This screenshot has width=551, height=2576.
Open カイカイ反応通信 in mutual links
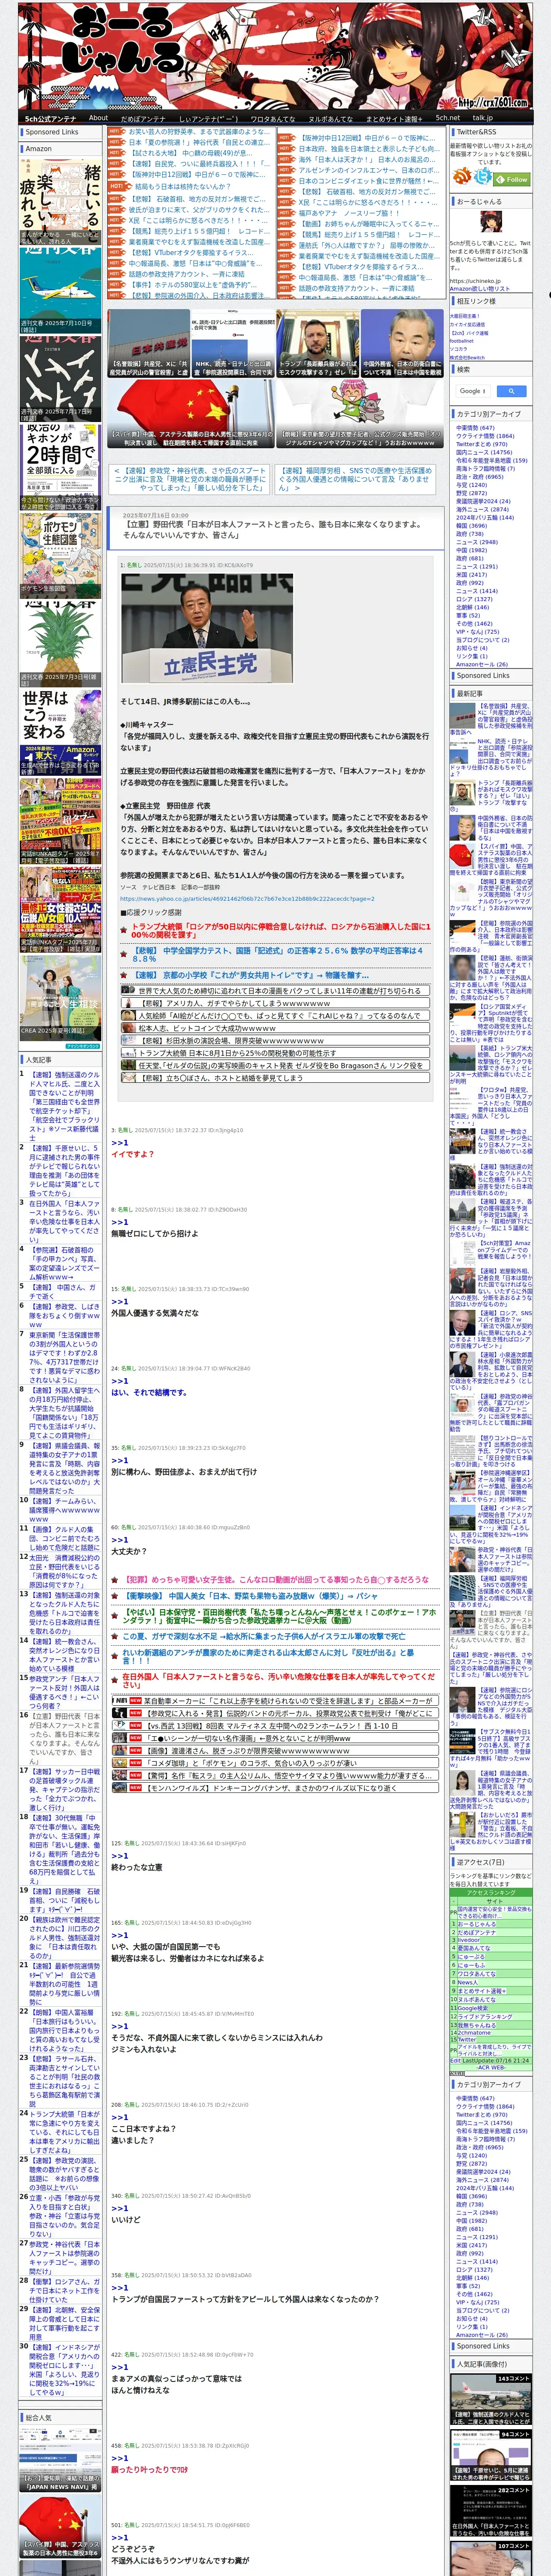point(467,324)
